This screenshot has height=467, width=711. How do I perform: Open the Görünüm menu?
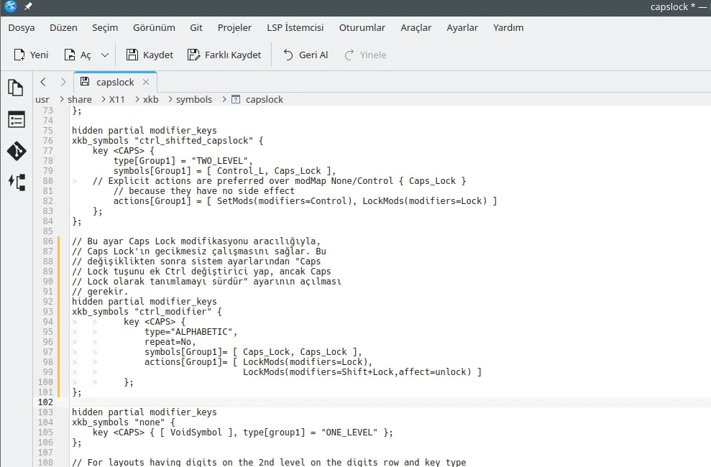154,27
